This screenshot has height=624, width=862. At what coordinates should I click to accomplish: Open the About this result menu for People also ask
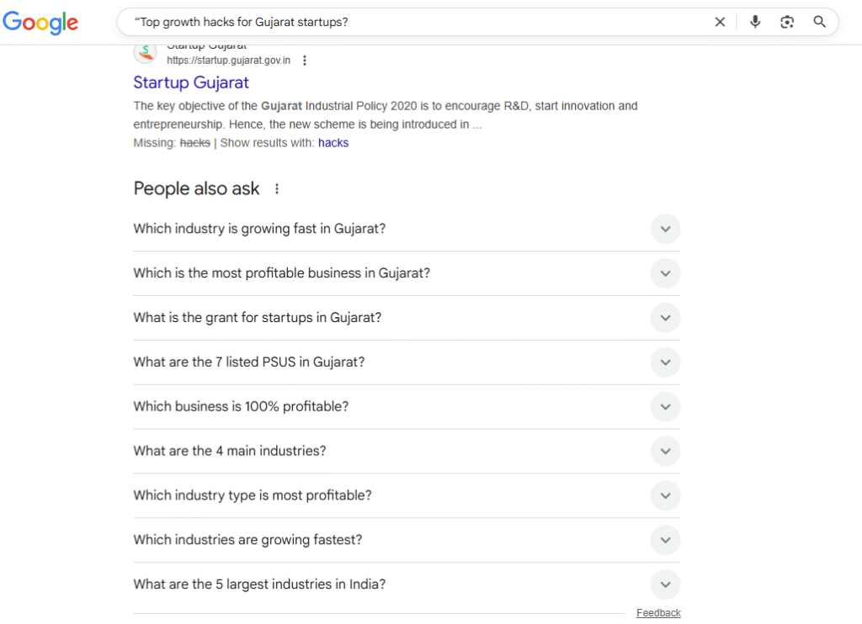click(x=277, y=188)
